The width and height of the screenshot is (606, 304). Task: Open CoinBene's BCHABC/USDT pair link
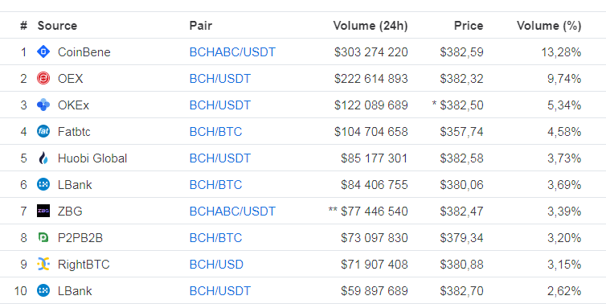tap(232, 52)
